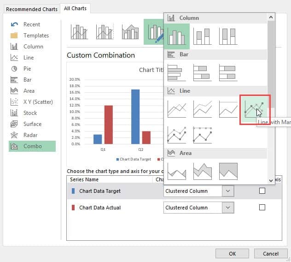Pick 100% Stacked Line with Markers icon
This screenshot has height=262, width=291.
(202, 135)
